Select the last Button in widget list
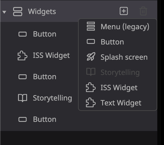Viewport: 164px width, 145px height. 39,119
